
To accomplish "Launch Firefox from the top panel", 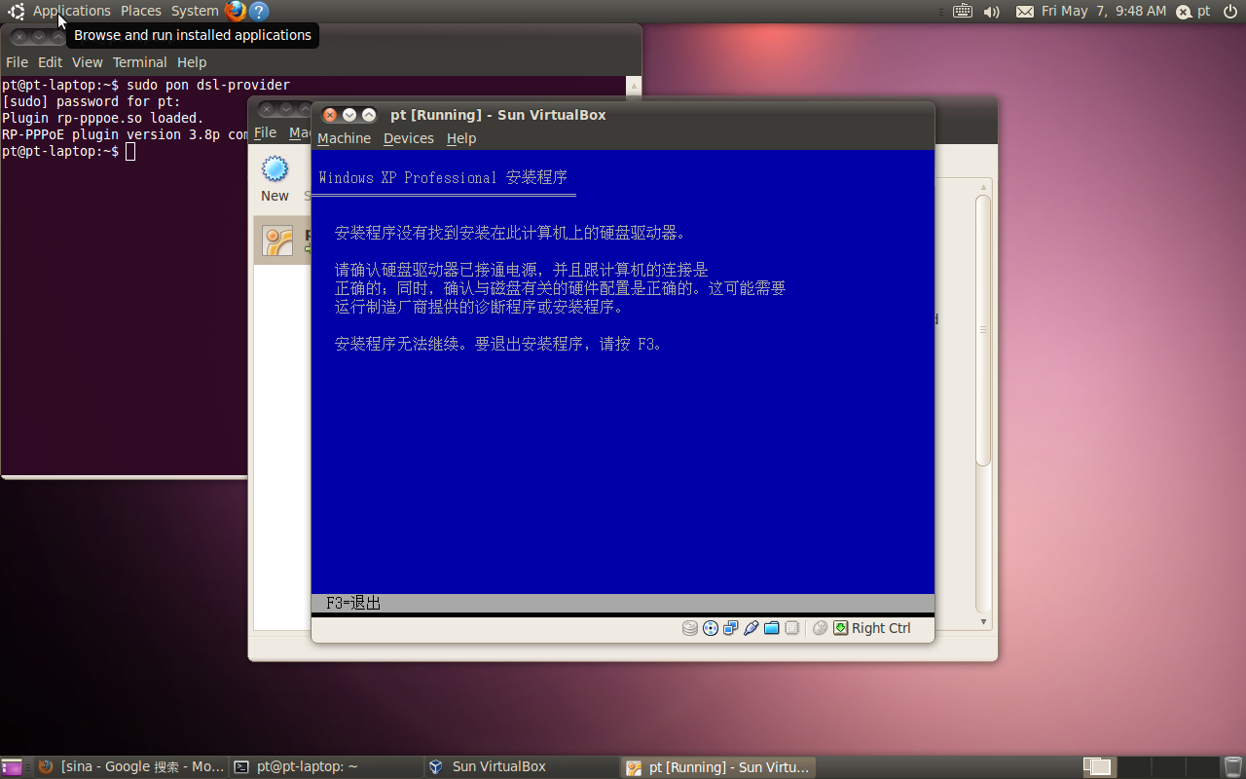I will pos(236,11).
